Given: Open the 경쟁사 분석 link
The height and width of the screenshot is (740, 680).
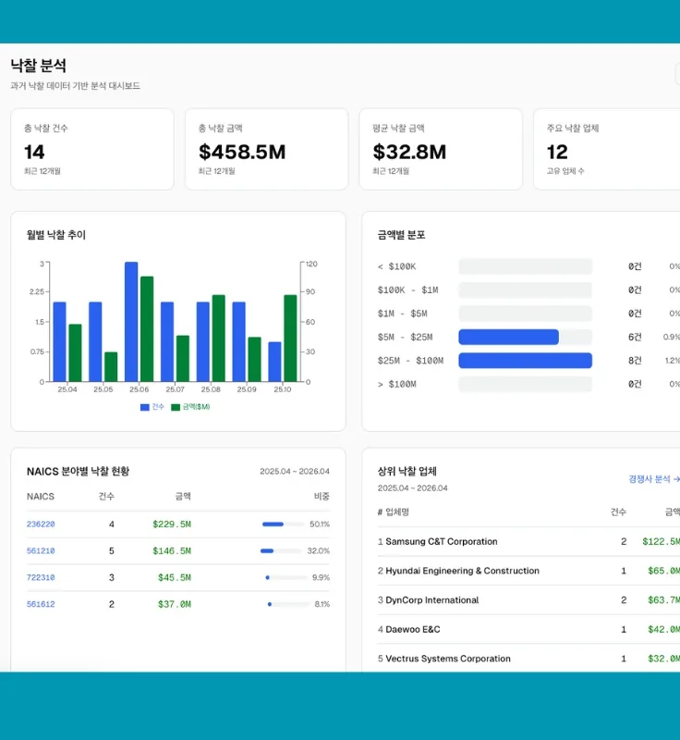Looking at the screenshot, I should 653,479.
